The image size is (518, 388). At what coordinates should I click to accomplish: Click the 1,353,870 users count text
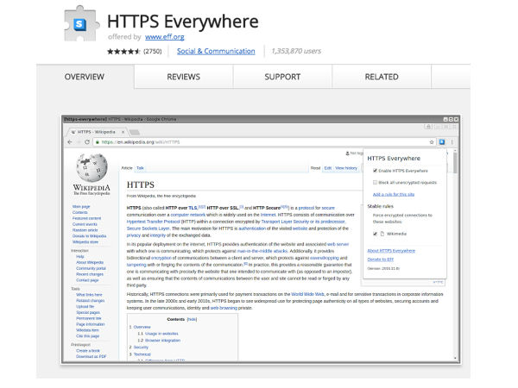click(x=296, y=51)
